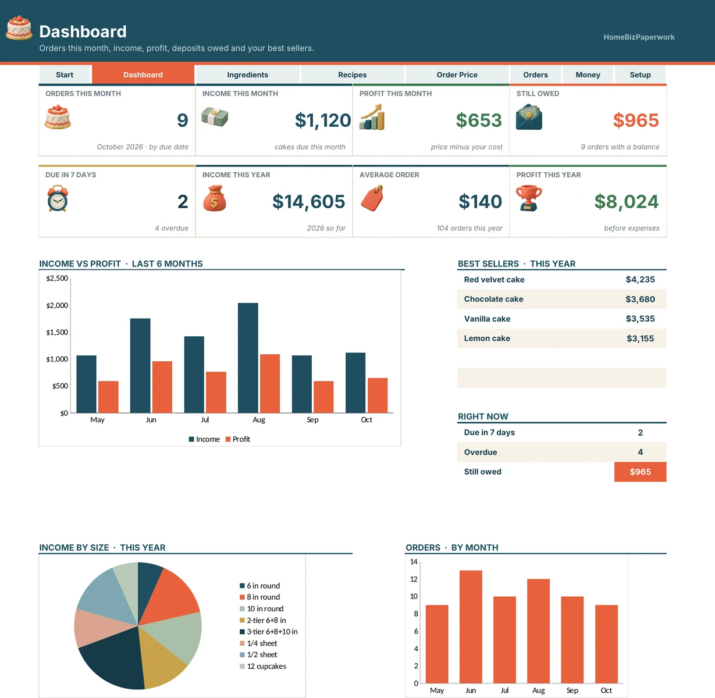Click the 12 cupcakes legend entry
The height and width of the screenshot is (698, 715).
click(263, 666)
